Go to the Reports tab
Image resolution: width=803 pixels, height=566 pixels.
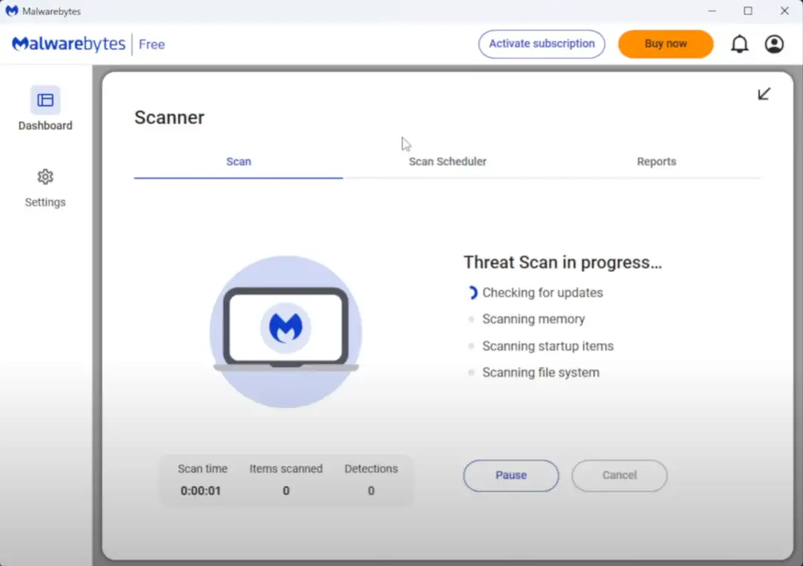[656, 161]
